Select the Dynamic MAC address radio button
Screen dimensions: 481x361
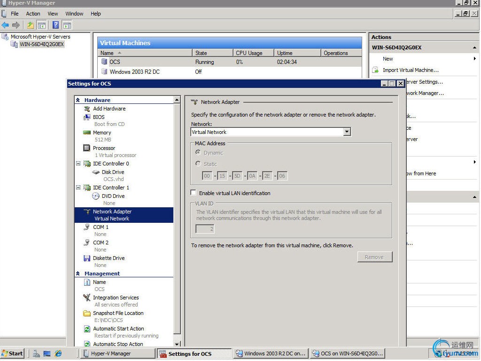[198, 153]
